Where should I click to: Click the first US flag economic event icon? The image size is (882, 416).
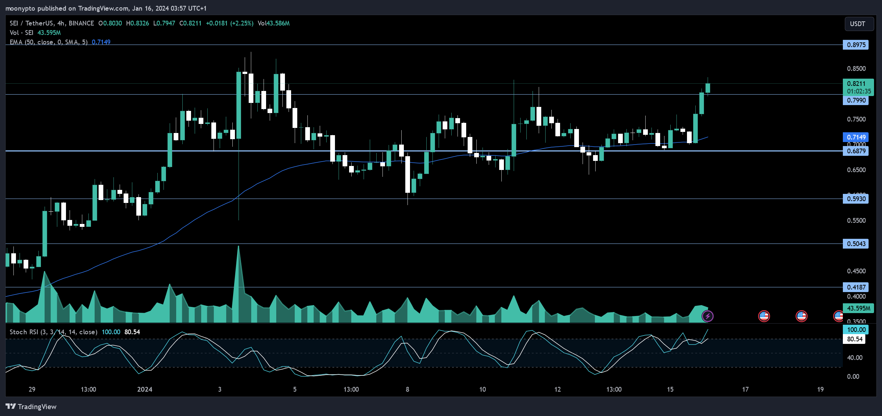[764, 316]
